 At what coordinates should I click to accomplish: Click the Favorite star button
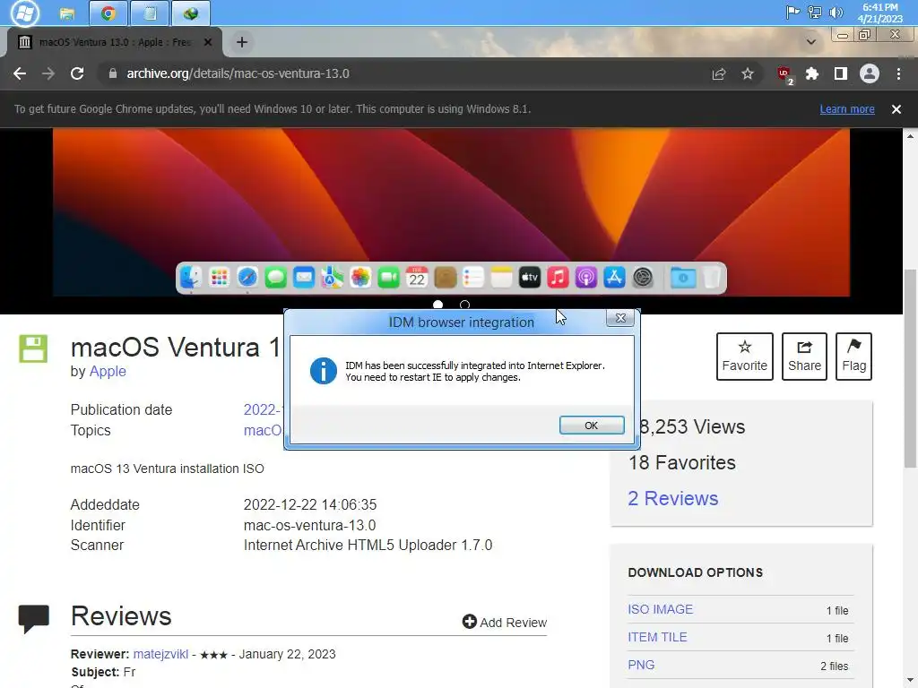(x=745, y=357)
